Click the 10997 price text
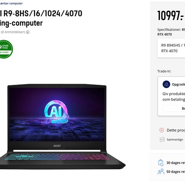This screenshot has height=185, width=185. click(x=170, y=15)
